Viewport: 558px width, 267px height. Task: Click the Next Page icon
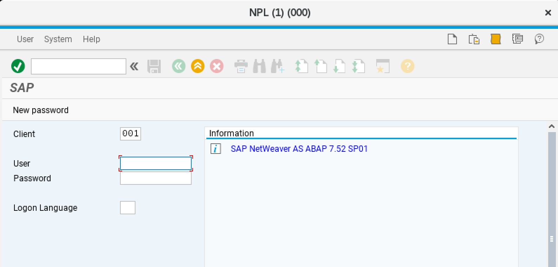tap(339, 66)
